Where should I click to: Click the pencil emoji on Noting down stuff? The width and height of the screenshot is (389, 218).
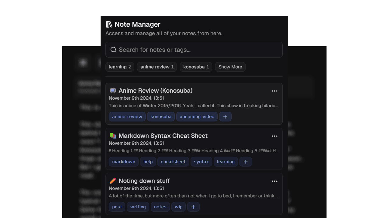[x=113, y=181]
